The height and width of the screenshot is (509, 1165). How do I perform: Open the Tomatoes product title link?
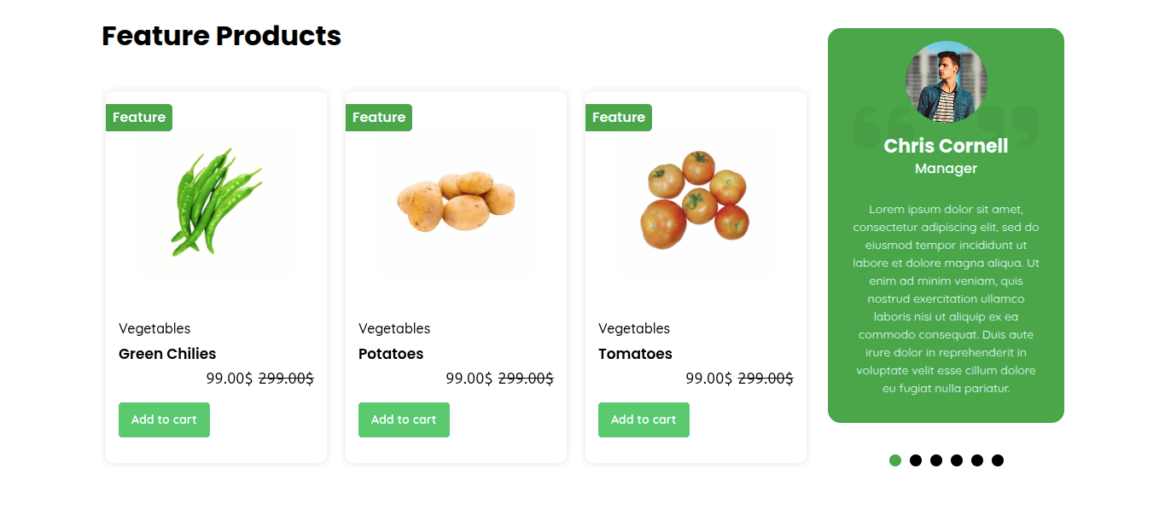635,354
